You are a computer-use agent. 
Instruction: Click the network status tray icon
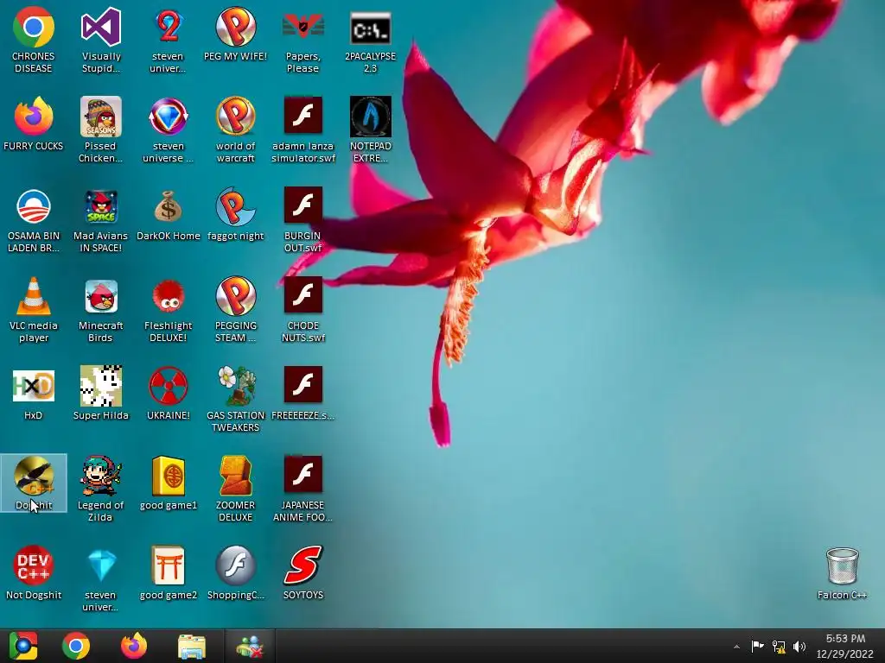(x=779, y=647)
